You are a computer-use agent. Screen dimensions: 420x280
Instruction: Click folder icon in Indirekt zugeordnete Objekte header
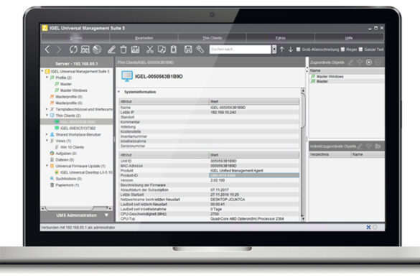(x=378, y=146)
